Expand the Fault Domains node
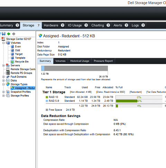 [3, 77]
